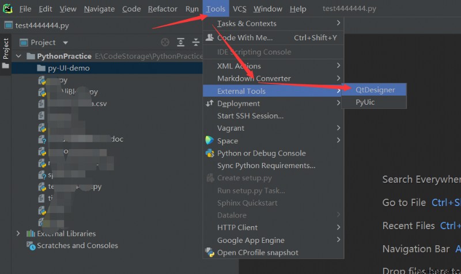Open Google App Engine submenu
461x274 pixels.
273,240
